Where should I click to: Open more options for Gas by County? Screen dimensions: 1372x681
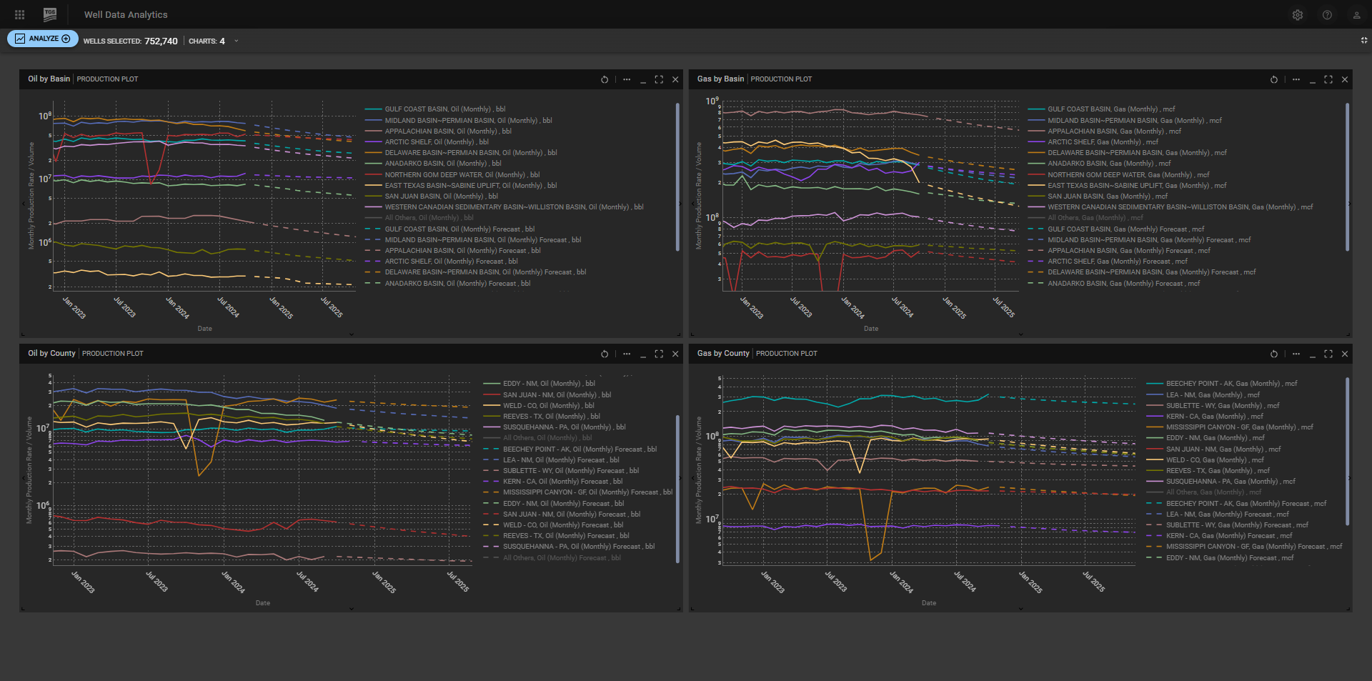tap(1296, 354)
